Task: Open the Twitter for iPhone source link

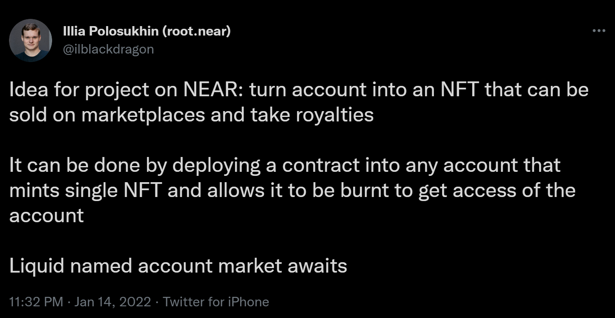Action: click(x=216, y=302)
